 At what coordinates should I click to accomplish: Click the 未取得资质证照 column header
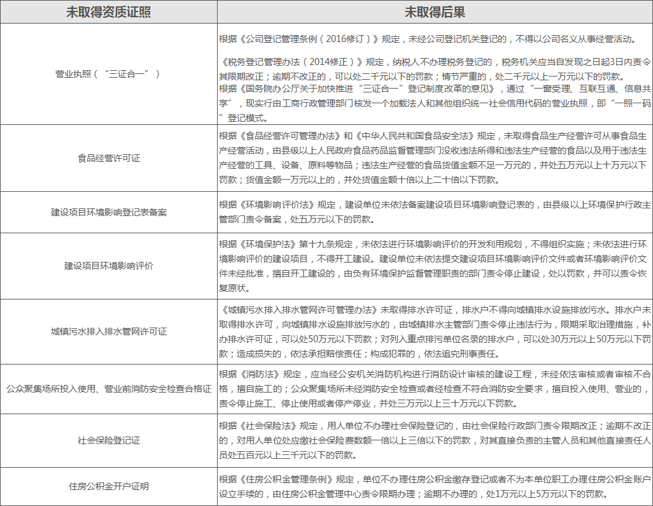109,12
